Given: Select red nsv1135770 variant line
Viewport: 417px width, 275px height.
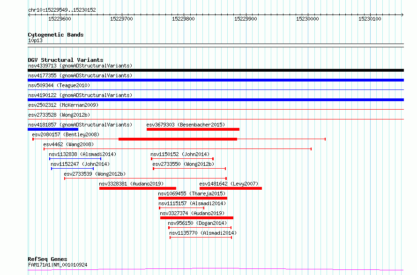Looking at the screenshot, I should click(x=201, y=238).
